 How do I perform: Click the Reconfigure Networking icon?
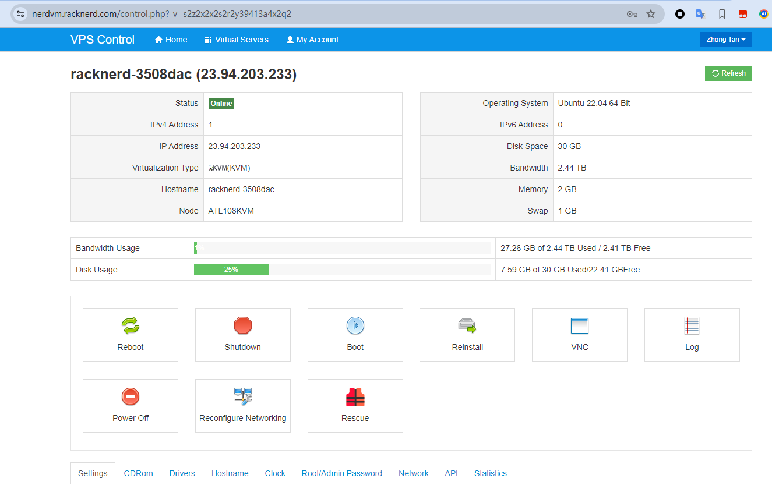[x=243, y=396]
